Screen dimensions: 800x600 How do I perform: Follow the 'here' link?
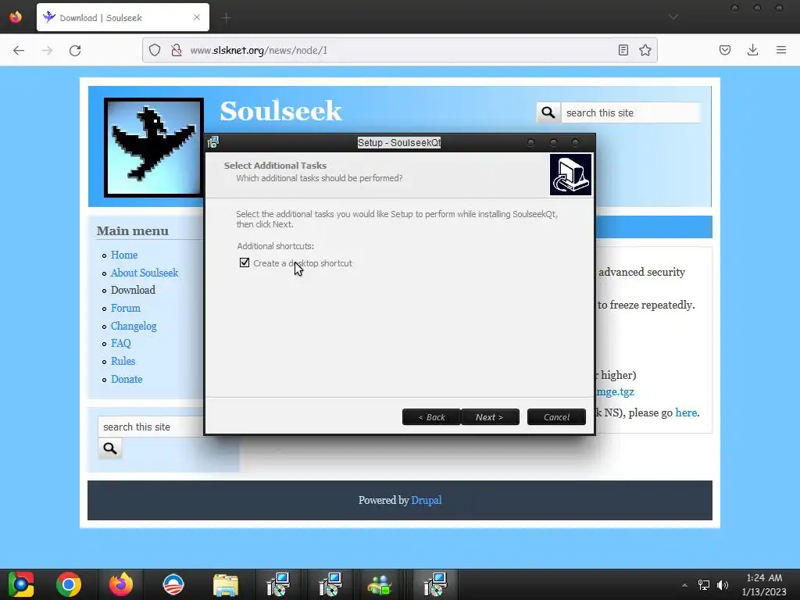[686, 412]
